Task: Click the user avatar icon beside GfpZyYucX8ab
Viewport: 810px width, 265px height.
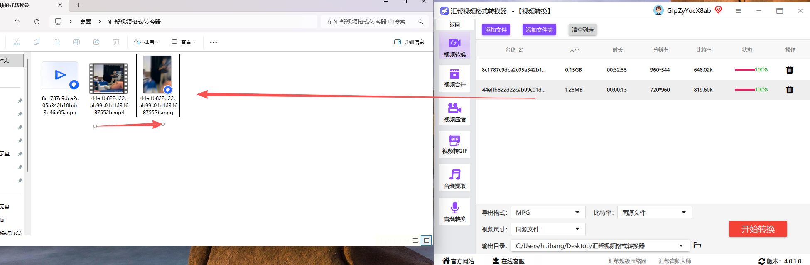Action: (x=658, y=10)
